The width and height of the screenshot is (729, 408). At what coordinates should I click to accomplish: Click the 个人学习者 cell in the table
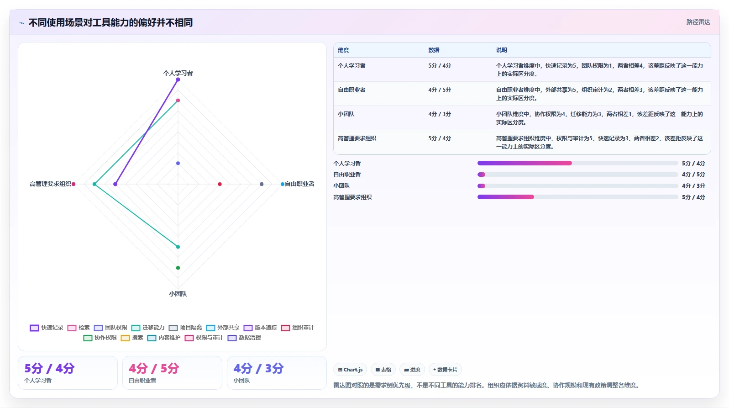click(351, 66)
